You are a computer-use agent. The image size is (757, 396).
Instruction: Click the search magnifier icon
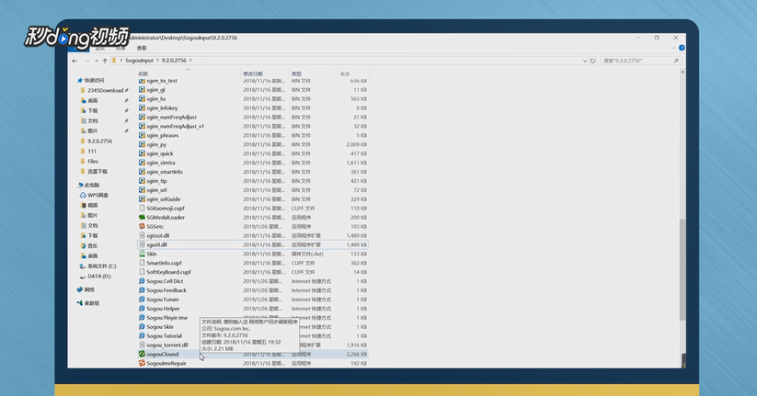(x=676, y=61)
